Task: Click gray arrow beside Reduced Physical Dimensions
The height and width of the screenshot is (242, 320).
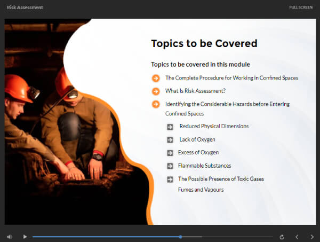Action: click(170, 127)
